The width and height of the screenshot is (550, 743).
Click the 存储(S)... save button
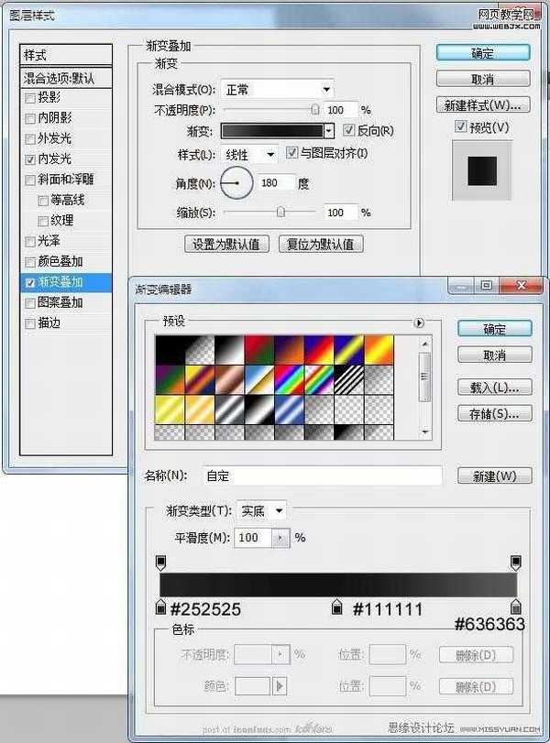494,414
